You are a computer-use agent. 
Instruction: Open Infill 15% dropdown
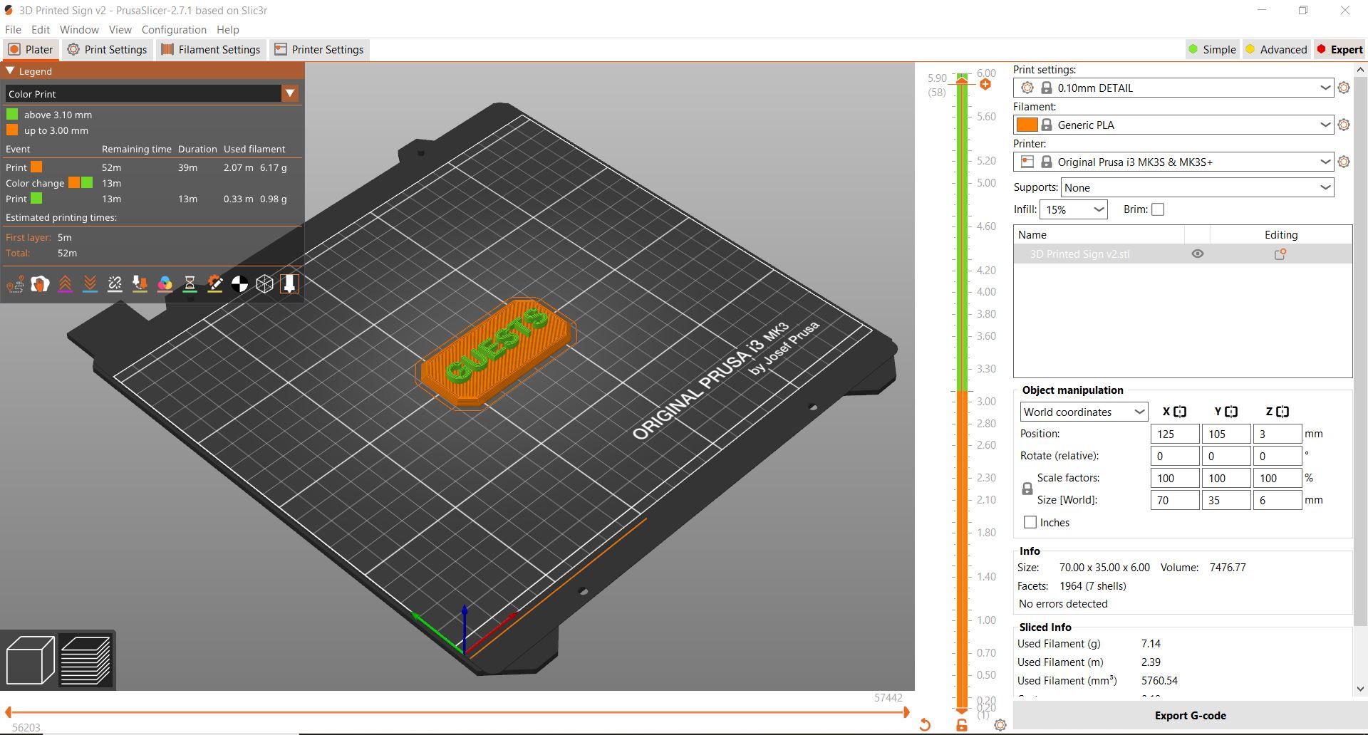click(x=1074, y=209)
